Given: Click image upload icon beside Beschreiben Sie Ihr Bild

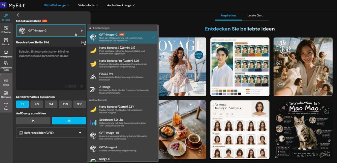Looking at the screenshot, I should (x=84, y=43).
